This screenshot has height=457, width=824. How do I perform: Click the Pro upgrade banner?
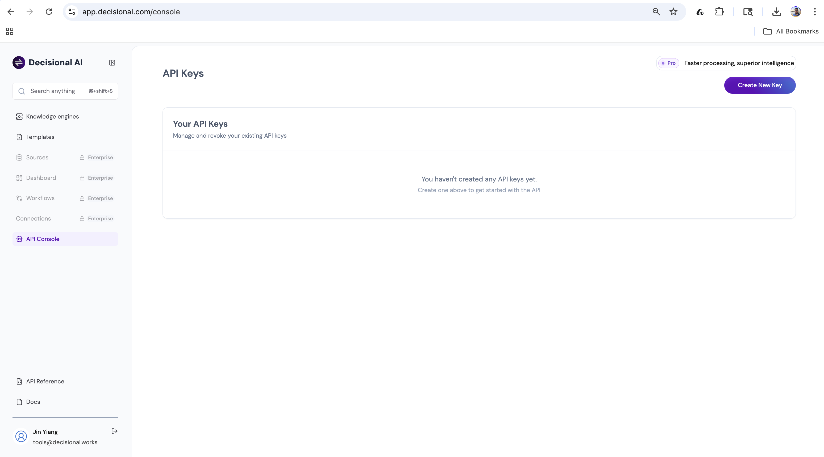(x=726, y=63)
